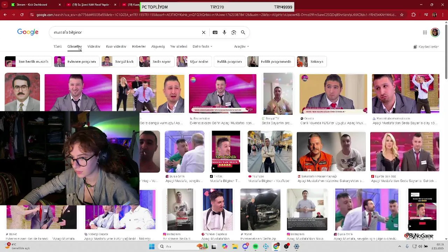This screenshot has height=252, width=448.
Task: Search by image with the Google Lens icon
Action: tap(234, 32)
